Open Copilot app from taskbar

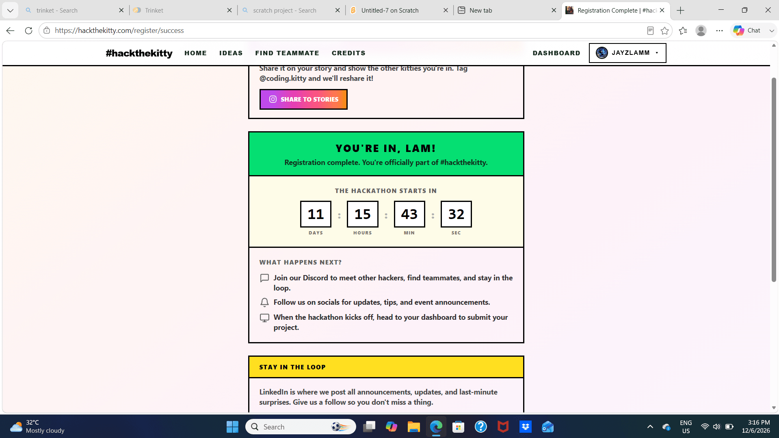tap(392, 427)
